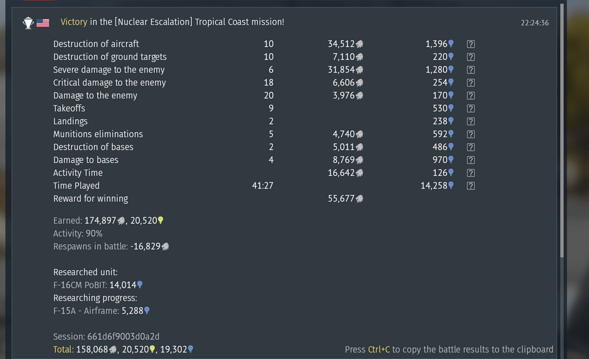This screenshot has height=359, width=589.
Task: Click the victory trophy icon
Action: click(x=28, y=23)
